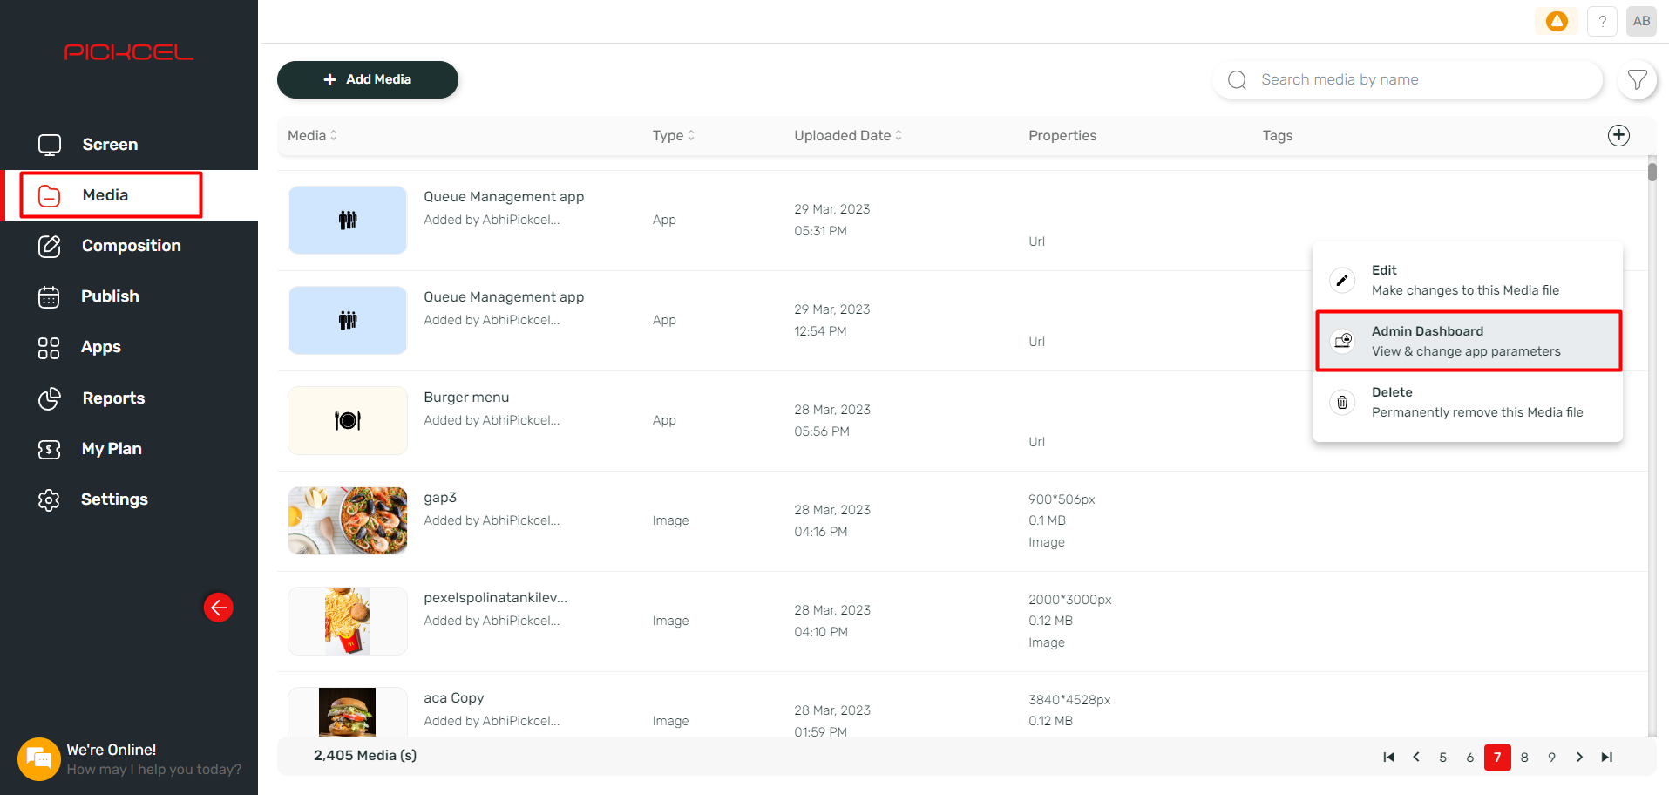Click the Add Media button
Image resolution: width=1669 pixels, height=795 pixels.
click(367, 79)
